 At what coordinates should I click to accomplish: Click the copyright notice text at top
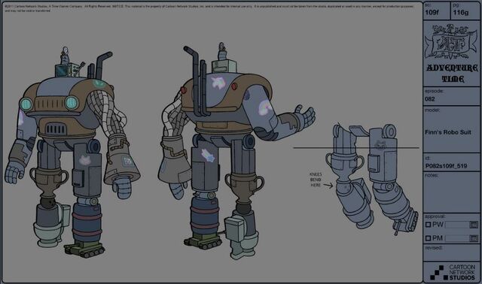click(x=209, y=8)
